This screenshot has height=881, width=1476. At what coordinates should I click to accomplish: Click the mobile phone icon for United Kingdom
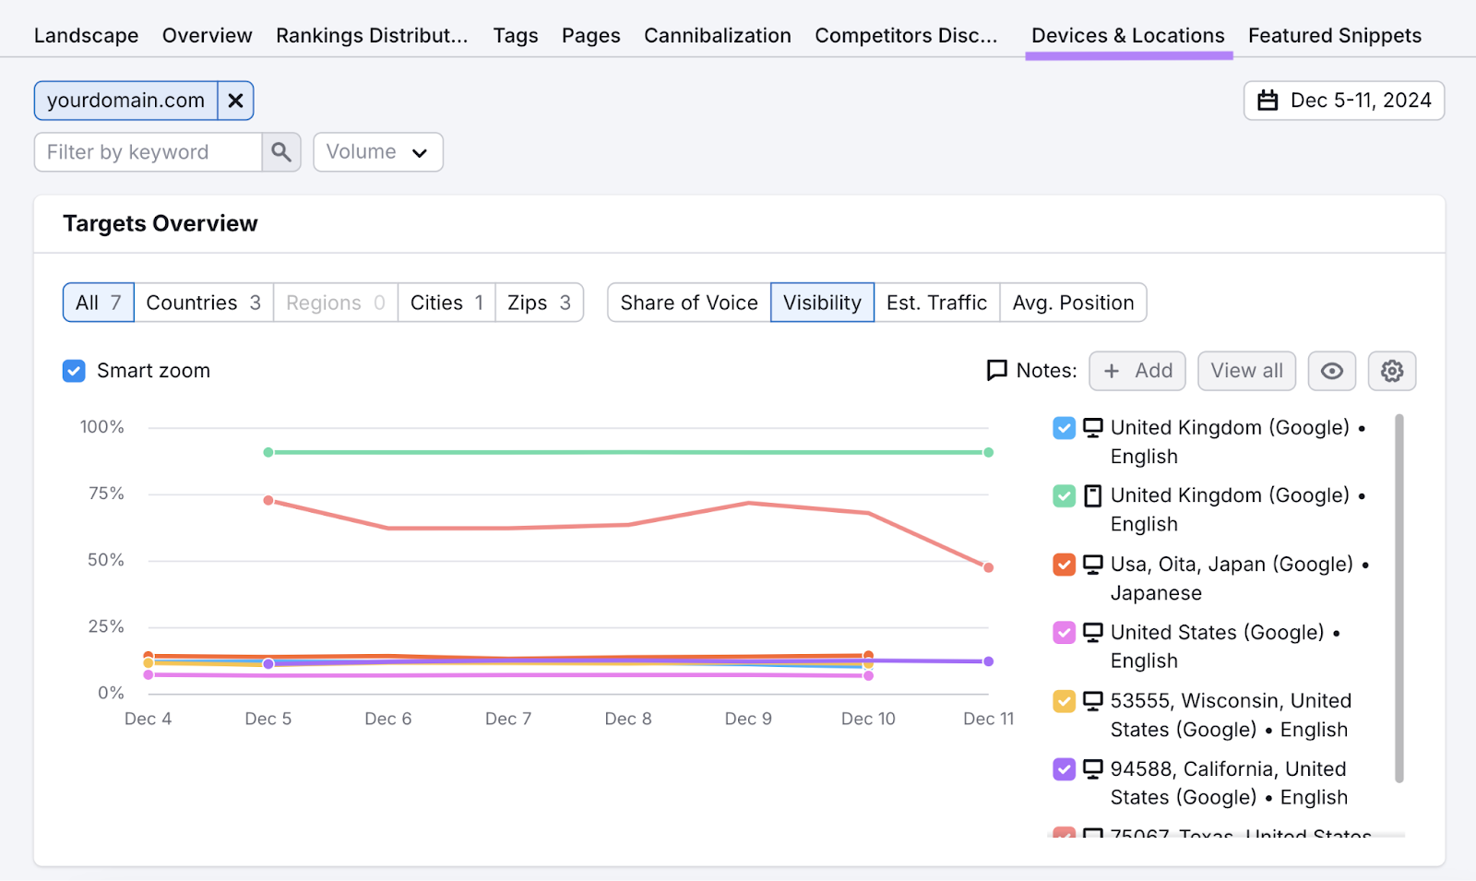click(x=1092, y=495)
